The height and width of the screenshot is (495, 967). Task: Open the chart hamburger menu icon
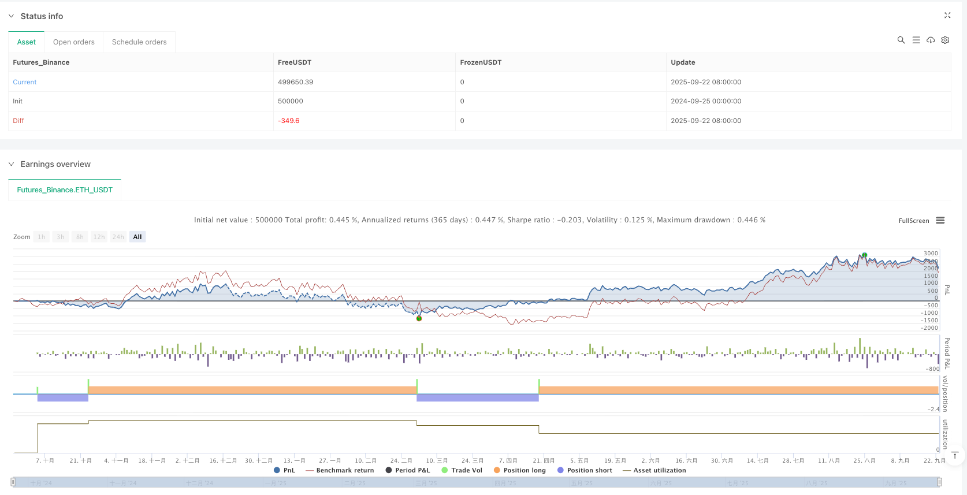(940, 221)
